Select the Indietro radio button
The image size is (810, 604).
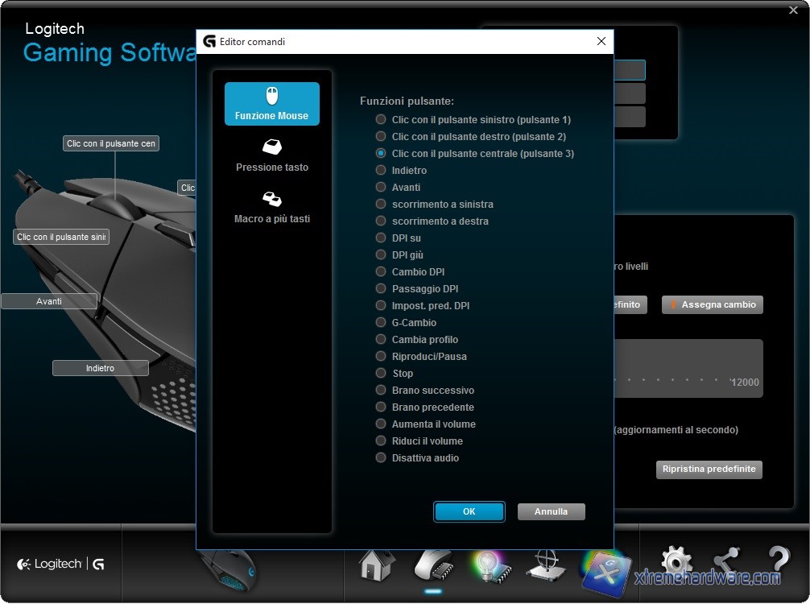tap(381, 171)
